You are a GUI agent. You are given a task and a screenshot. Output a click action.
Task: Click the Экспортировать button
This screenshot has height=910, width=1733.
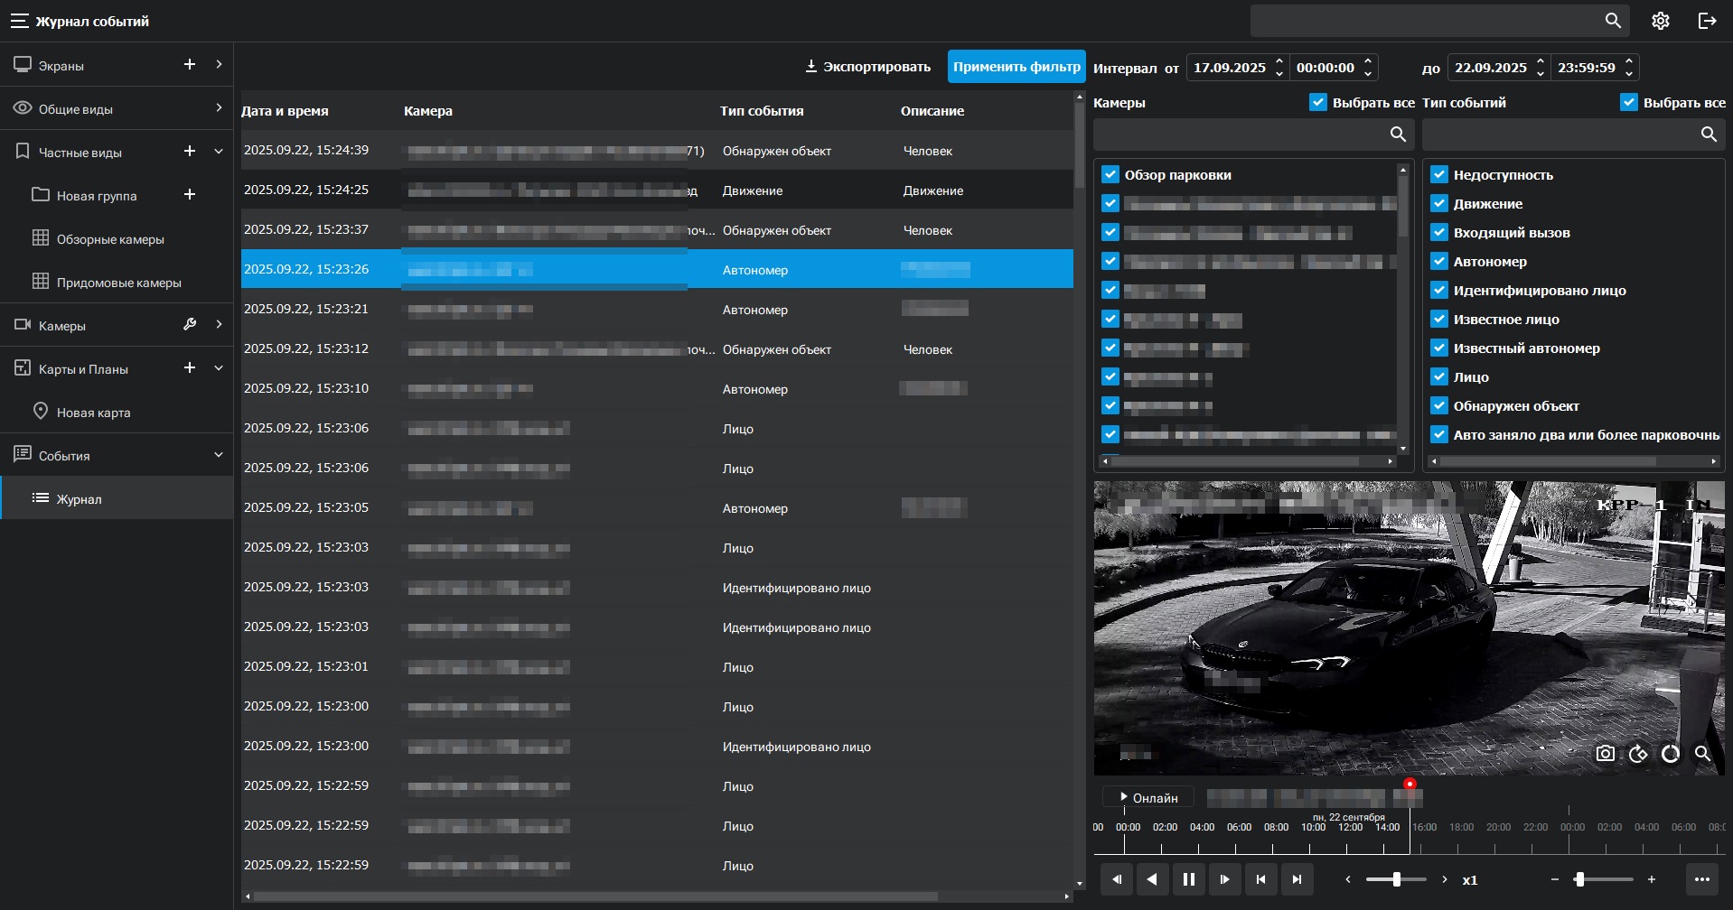click(867, 67)
